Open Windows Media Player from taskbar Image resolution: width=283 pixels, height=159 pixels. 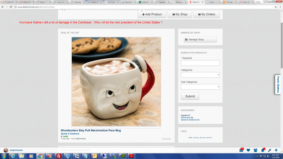(31, 156)
